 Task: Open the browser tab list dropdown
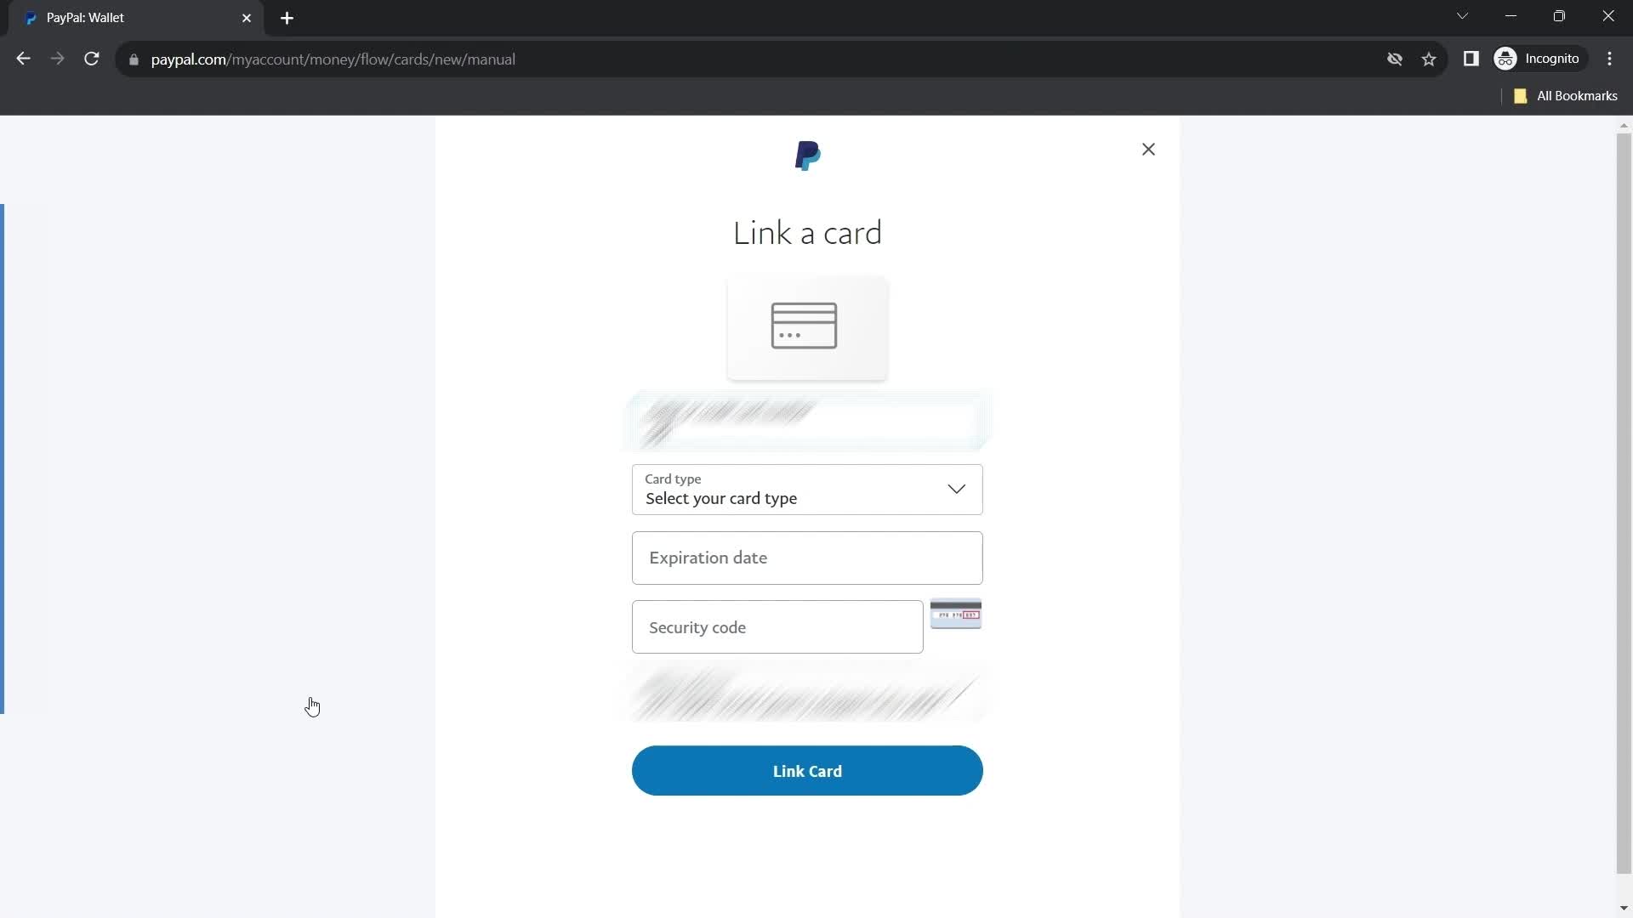point(1463,17)
